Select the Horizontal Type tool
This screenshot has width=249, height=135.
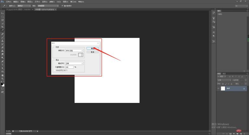pyautogui.click(x=2, y=65)
